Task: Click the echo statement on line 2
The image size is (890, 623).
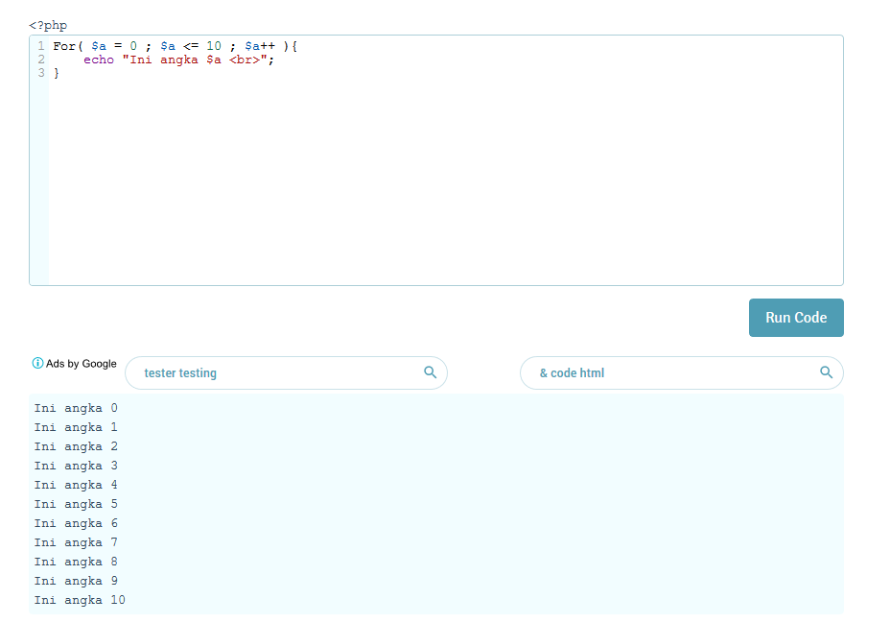Action: tap(178, 60)
